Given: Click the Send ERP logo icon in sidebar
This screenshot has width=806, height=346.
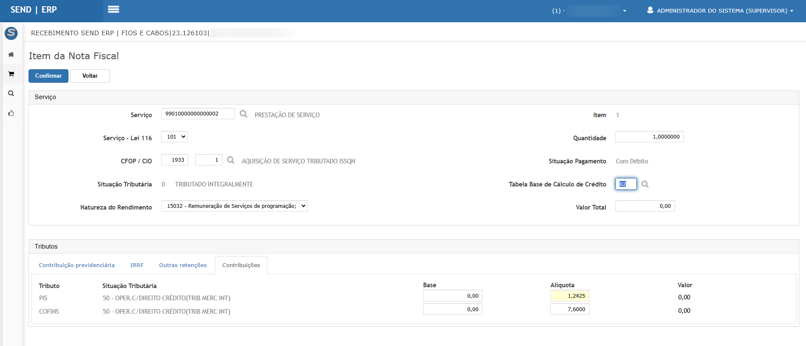Looking at the screenshot, I should (11, 33).
